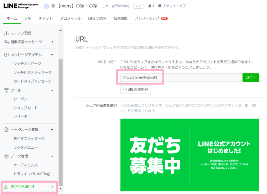Click the sidebar vertical scrollbar thumb

point(61,123)
